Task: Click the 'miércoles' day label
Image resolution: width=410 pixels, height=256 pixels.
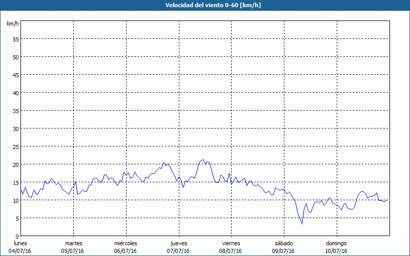Action: click(x=126, y=243)
